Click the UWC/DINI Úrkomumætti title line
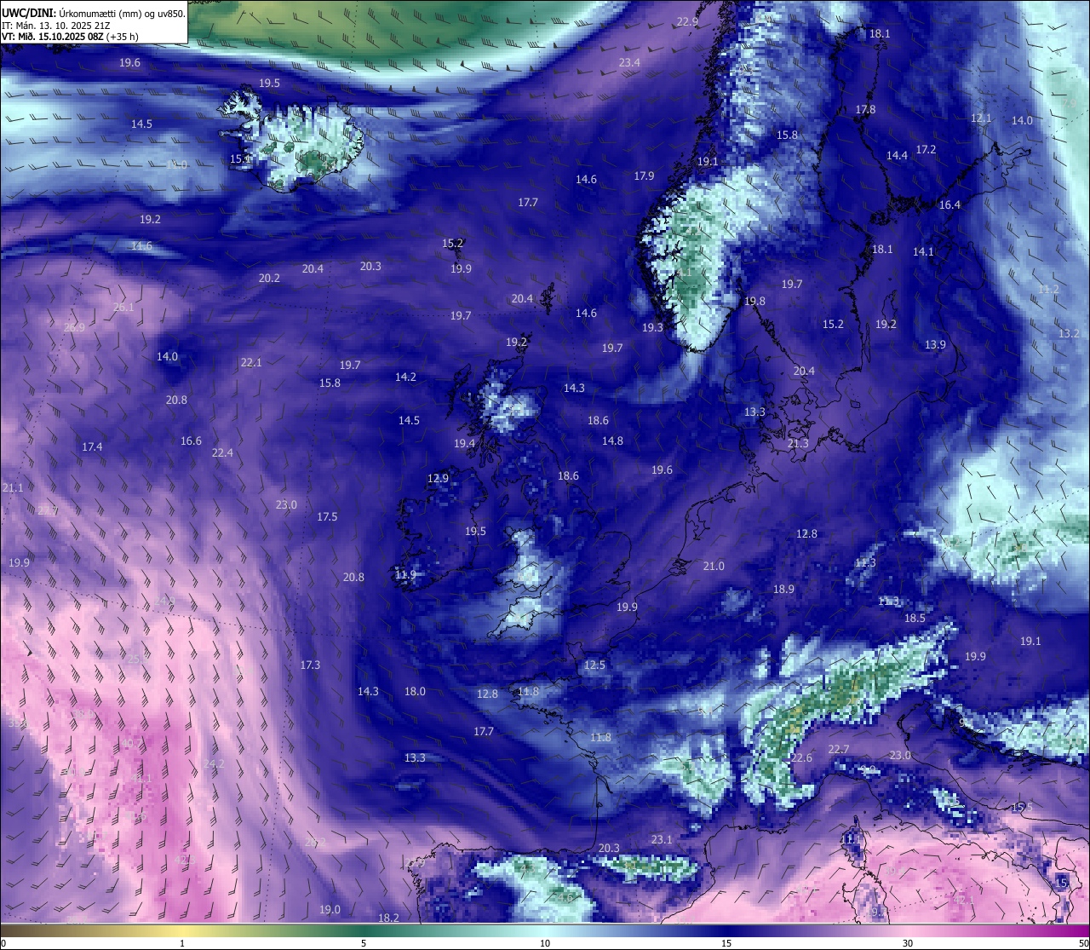The image size is (1090, 950). (94, 13)
